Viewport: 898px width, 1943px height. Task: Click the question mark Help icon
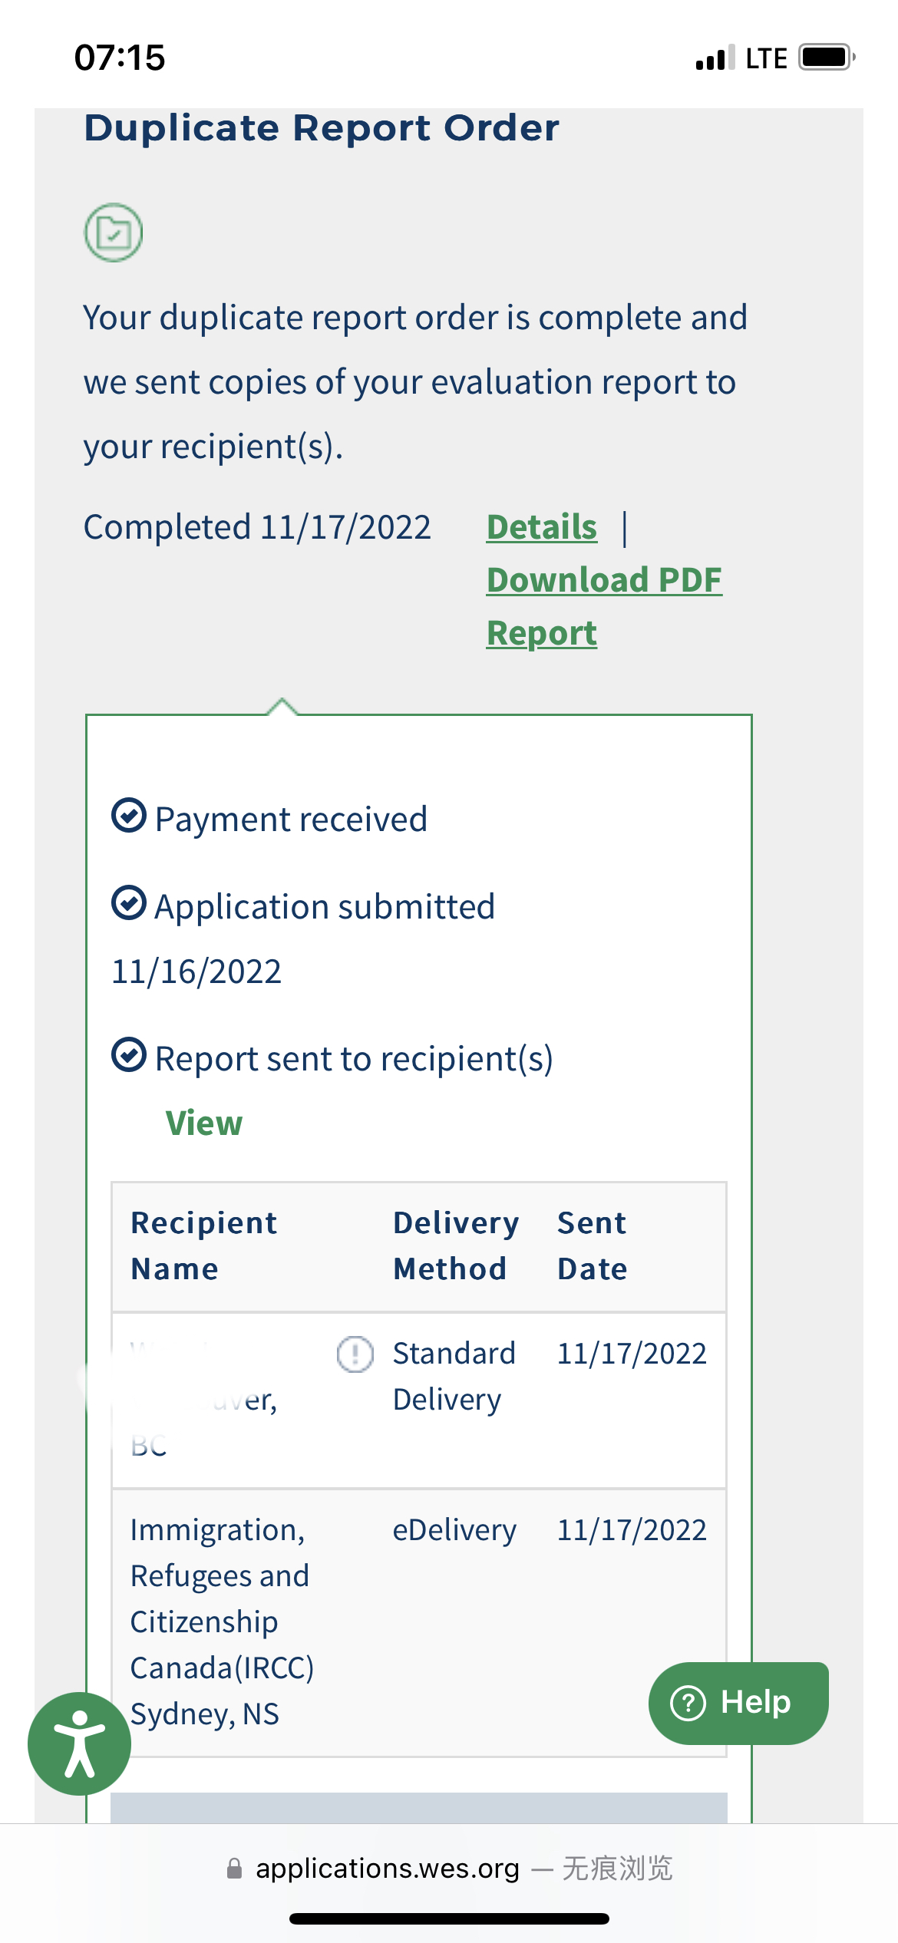pos(688,1703)
